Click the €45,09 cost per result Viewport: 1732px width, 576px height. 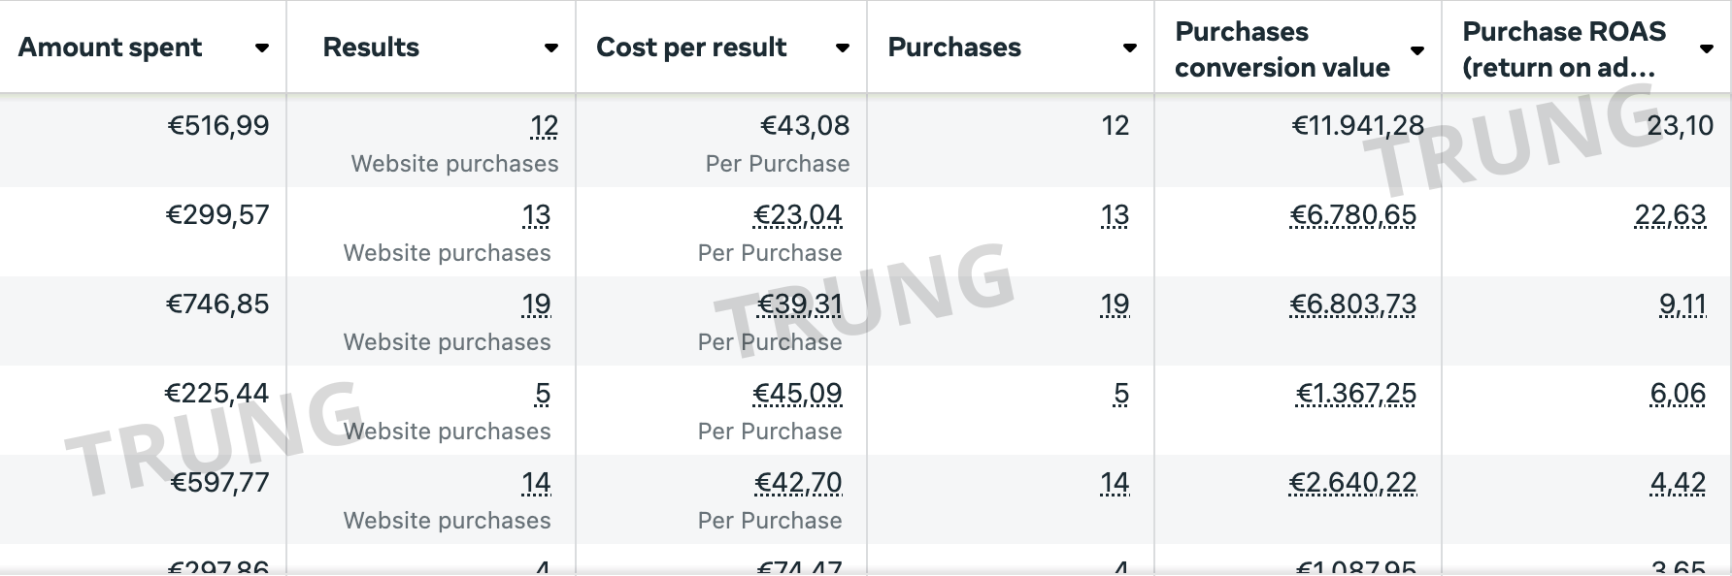tap(797, 394)
